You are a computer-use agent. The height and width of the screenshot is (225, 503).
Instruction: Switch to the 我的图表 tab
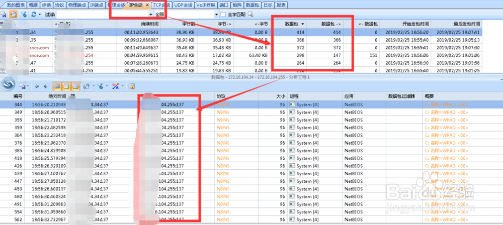[15, 5]
